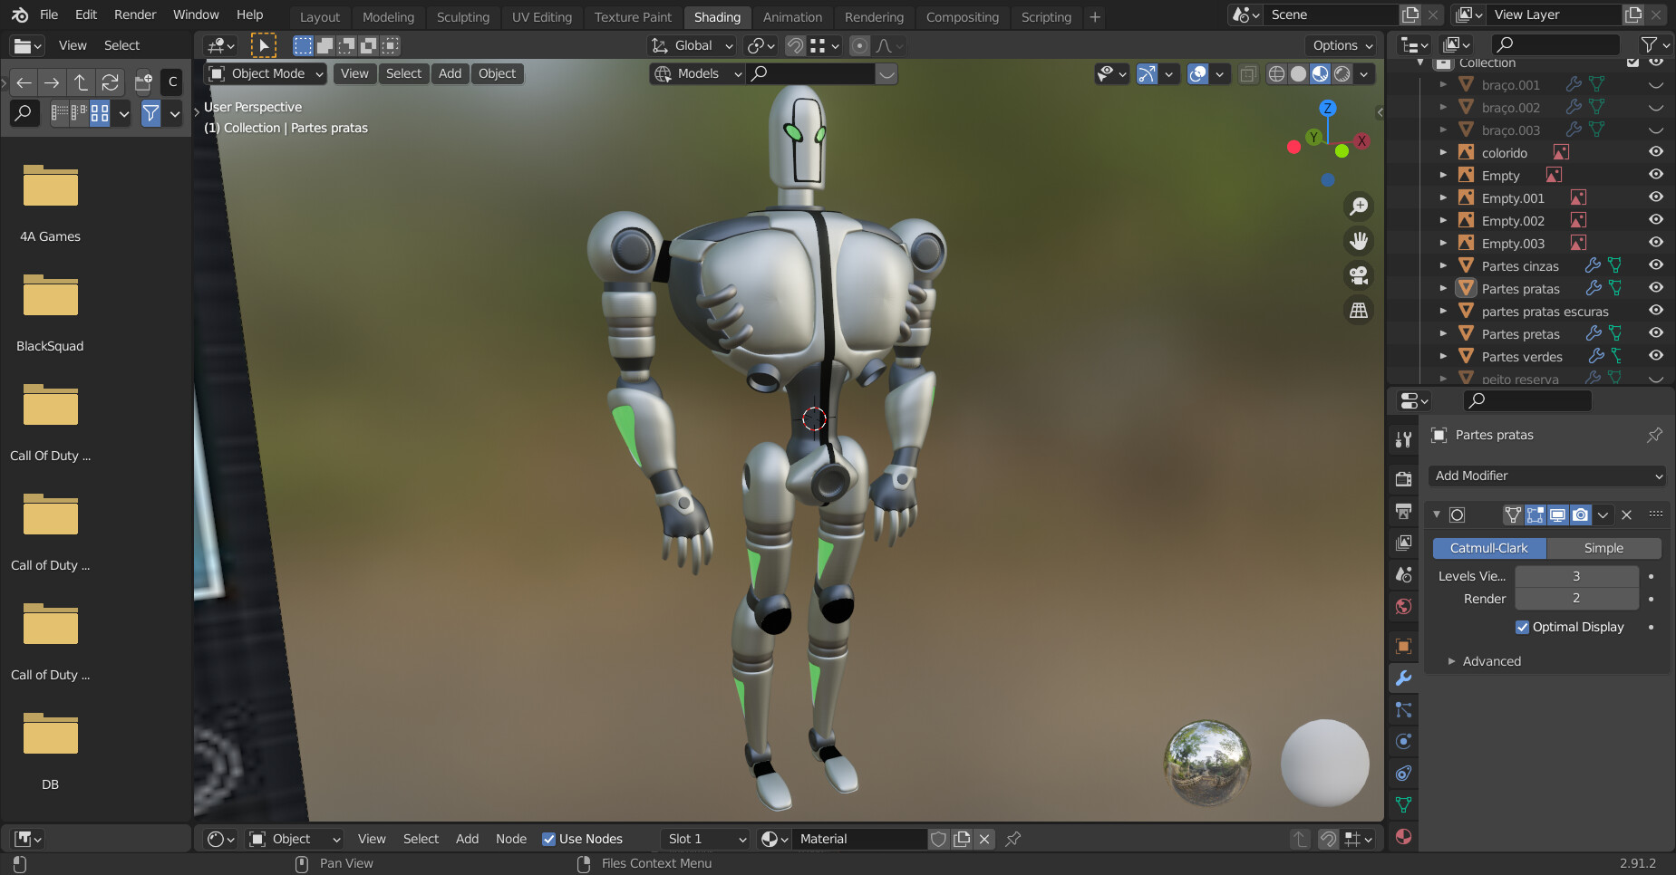The image size is (1676, 875).
Task: Disable Use Nodes in the shader editor
Action: (x=550, y=839)
